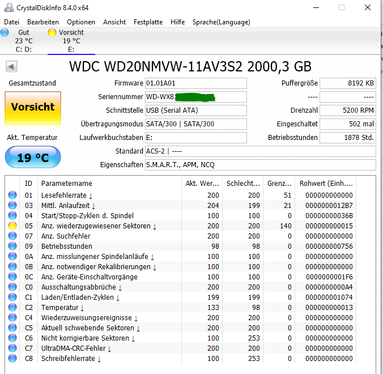Minimize the CrystalDiskInfo window
The image size is (383, 374).
click(316, 7)
